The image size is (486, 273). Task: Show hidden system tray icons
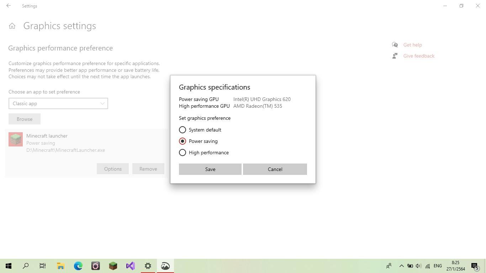click(x=401, y=266)
